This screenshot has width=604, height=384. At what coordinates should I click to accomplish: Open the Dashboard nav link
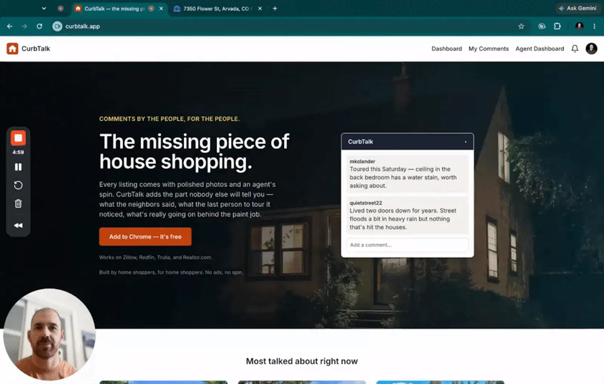[447, 49]
